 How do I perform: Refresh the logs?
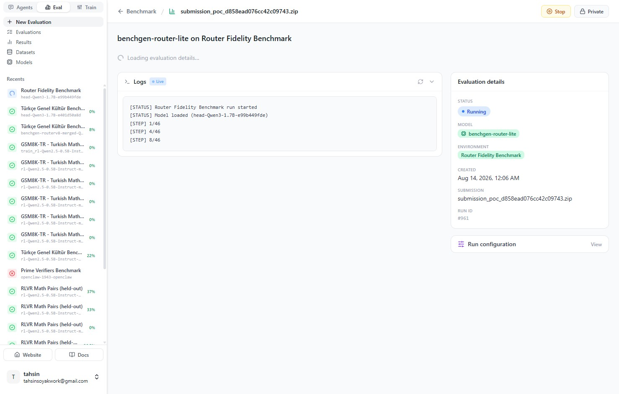[x=420, y=82]
